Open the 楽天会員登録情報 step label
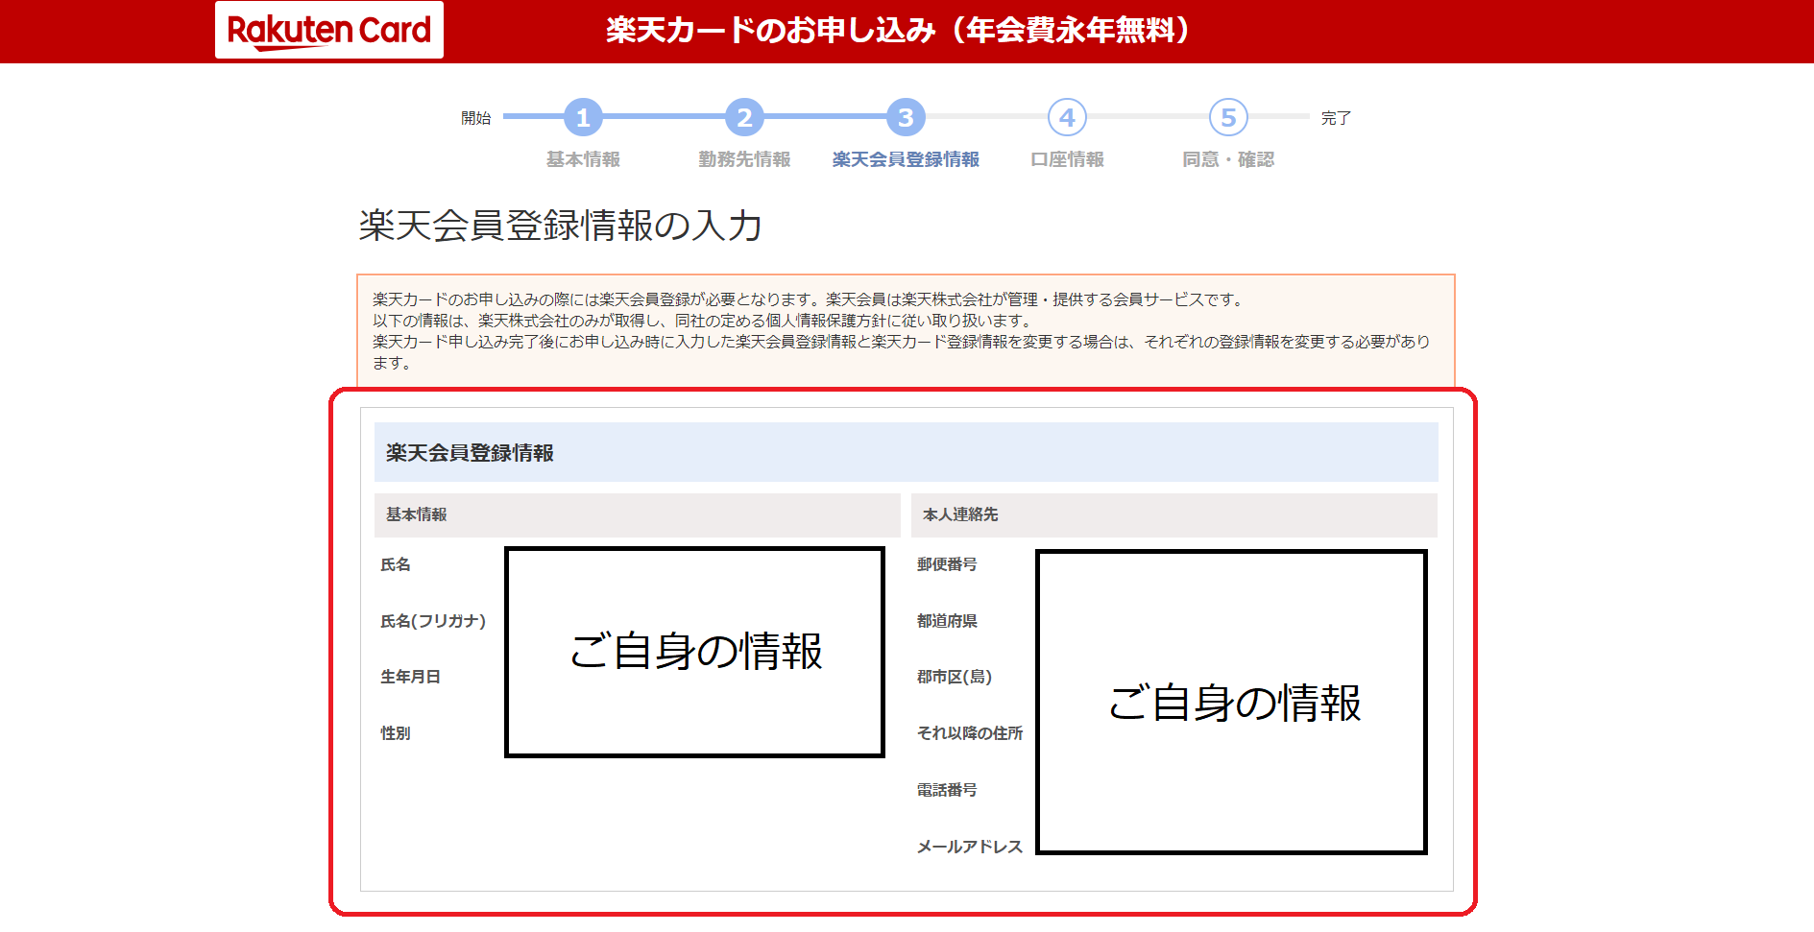The width and height of the screenshot is (1814, 932). coord(906,159)
